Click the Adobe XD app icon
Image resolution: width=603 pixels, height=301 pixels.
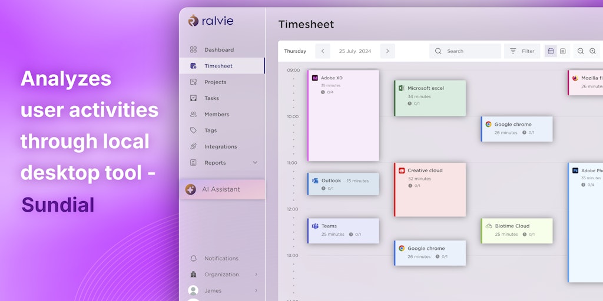click(315, 78)
